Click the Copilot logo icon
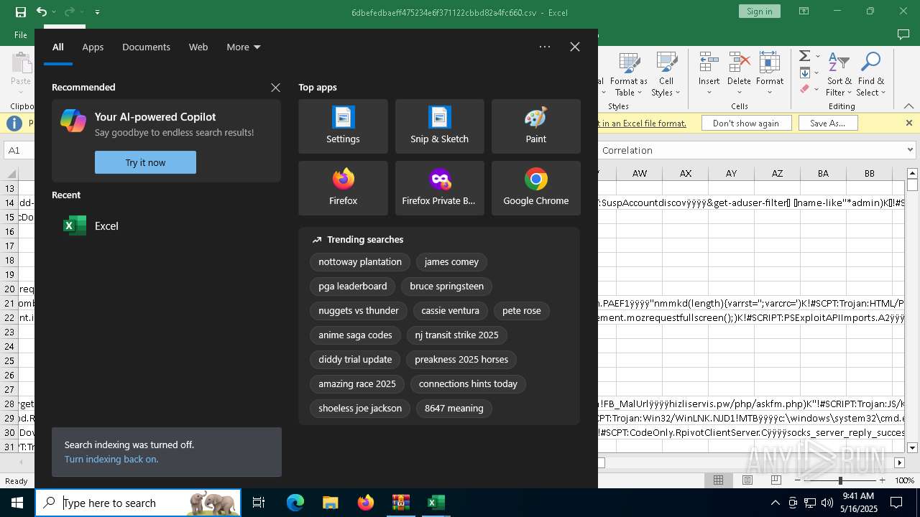920x517 pixels. [73, 121]
